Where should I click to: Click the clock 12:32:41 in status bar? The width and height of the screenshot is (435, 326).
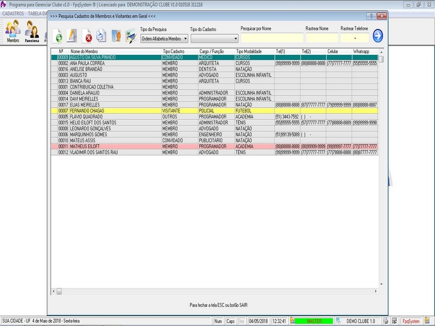pyautogui.click(x=279, y=321)
